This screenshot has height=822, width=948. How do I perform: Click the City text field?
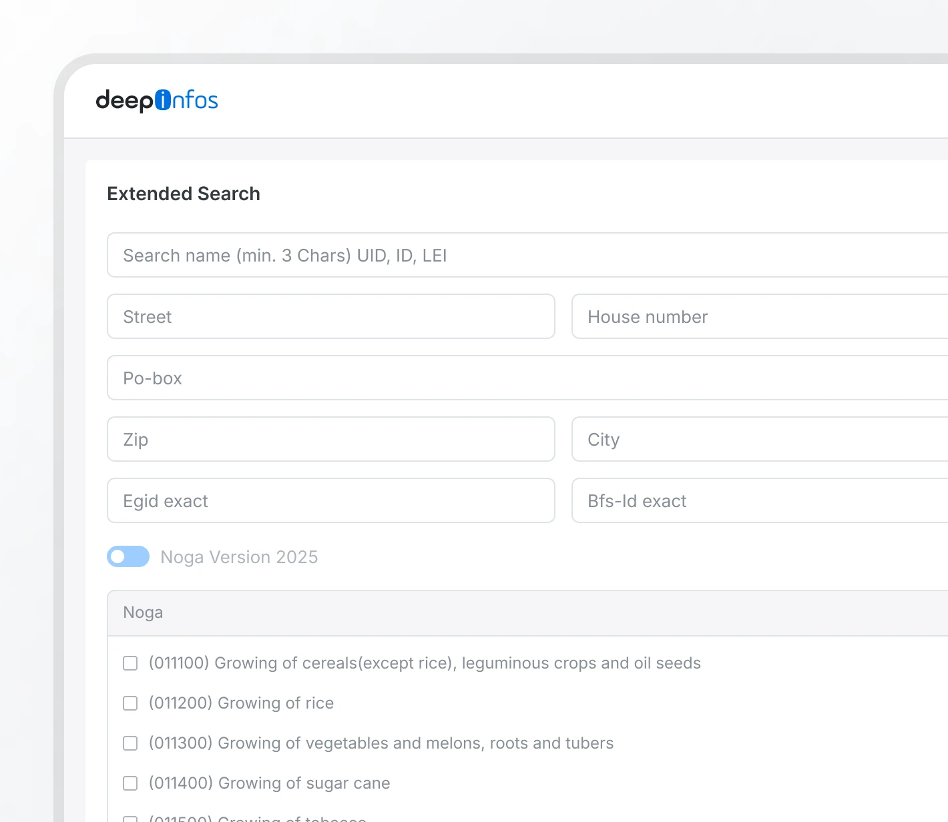point(760,440)
